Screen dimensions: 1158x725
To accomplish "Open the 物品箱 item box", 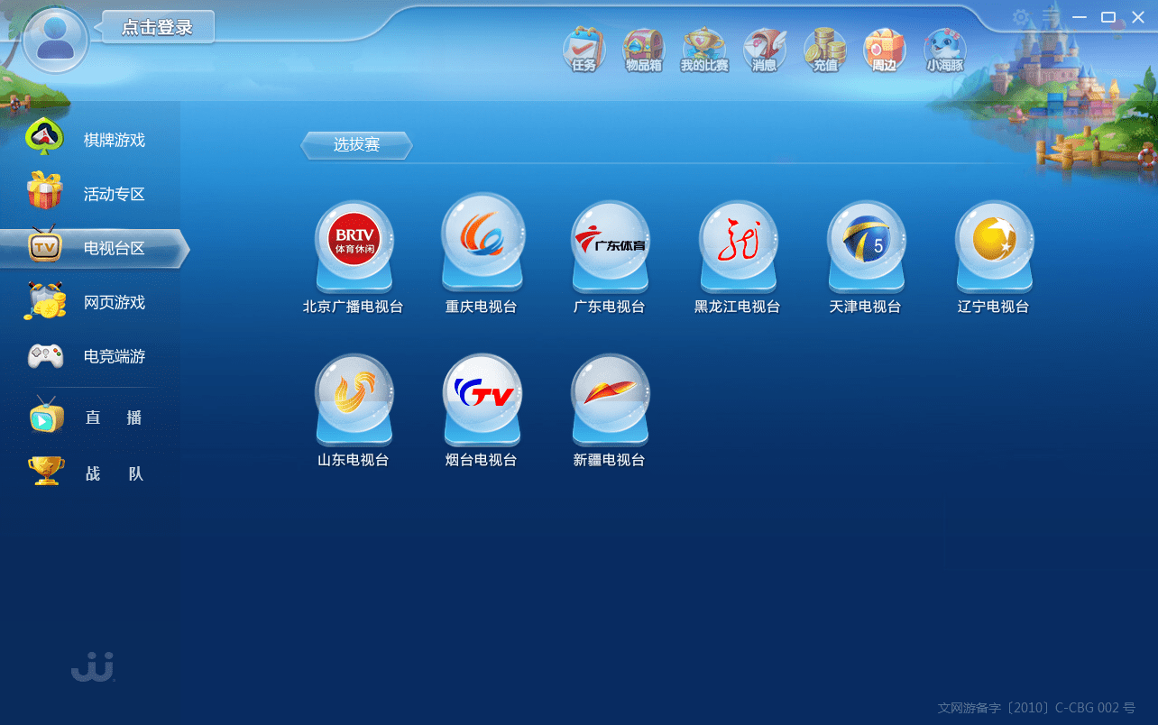I will [x=643, y=51].
